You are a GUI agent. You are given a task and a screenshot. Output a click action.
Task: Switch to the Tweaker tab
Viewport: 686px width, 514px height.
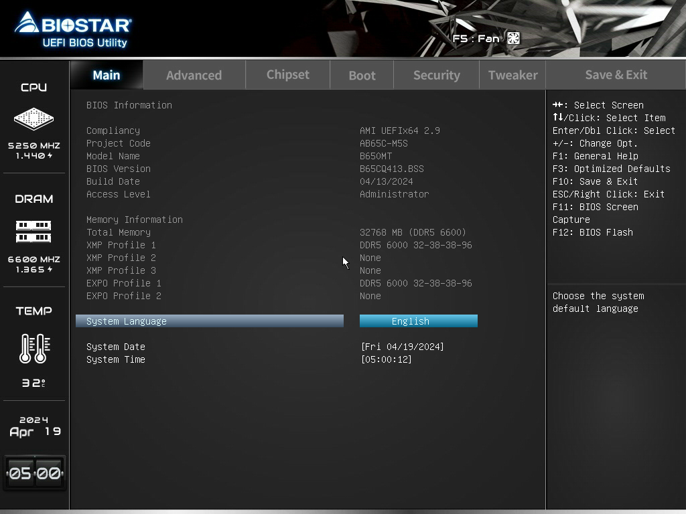[512, 75]
